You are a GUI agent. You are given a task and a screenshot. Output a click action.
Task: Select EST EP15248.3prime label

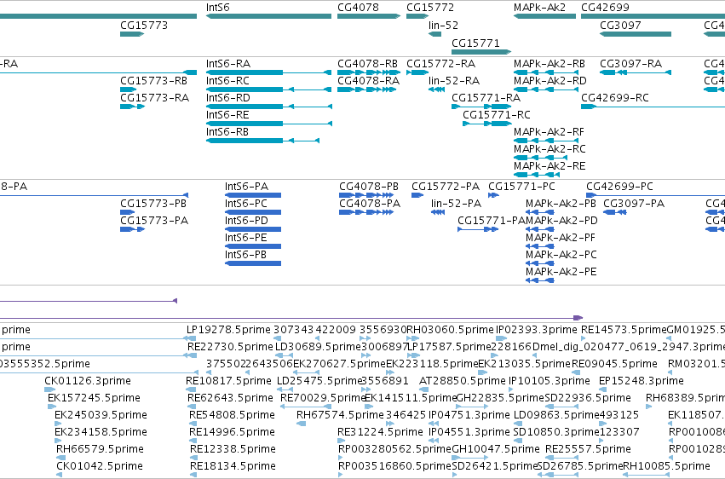click(642, 382)
